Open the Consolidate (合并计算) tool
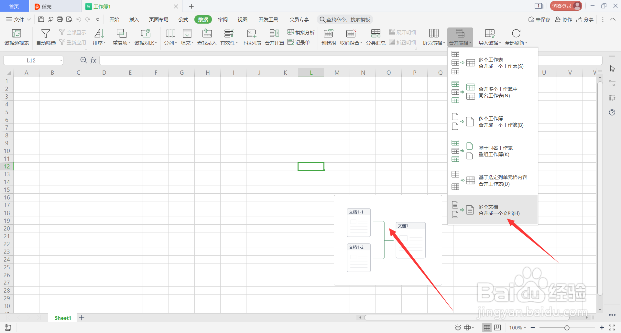 pos(274,37)
